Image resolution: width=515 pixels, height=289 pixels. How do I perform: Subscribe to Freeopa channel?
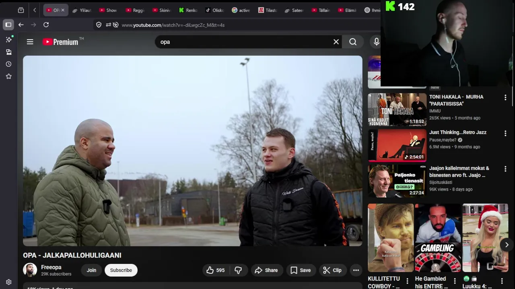pos(121,270)
